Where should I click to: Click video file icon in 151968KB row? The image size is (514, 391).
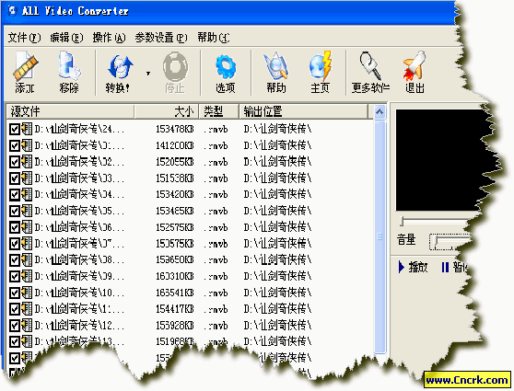point(27,341)
